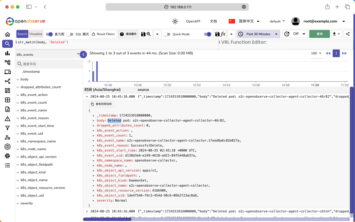Click the Safari address bar
355x222 pixels.
pyautogui.click(x=177, y=7)
